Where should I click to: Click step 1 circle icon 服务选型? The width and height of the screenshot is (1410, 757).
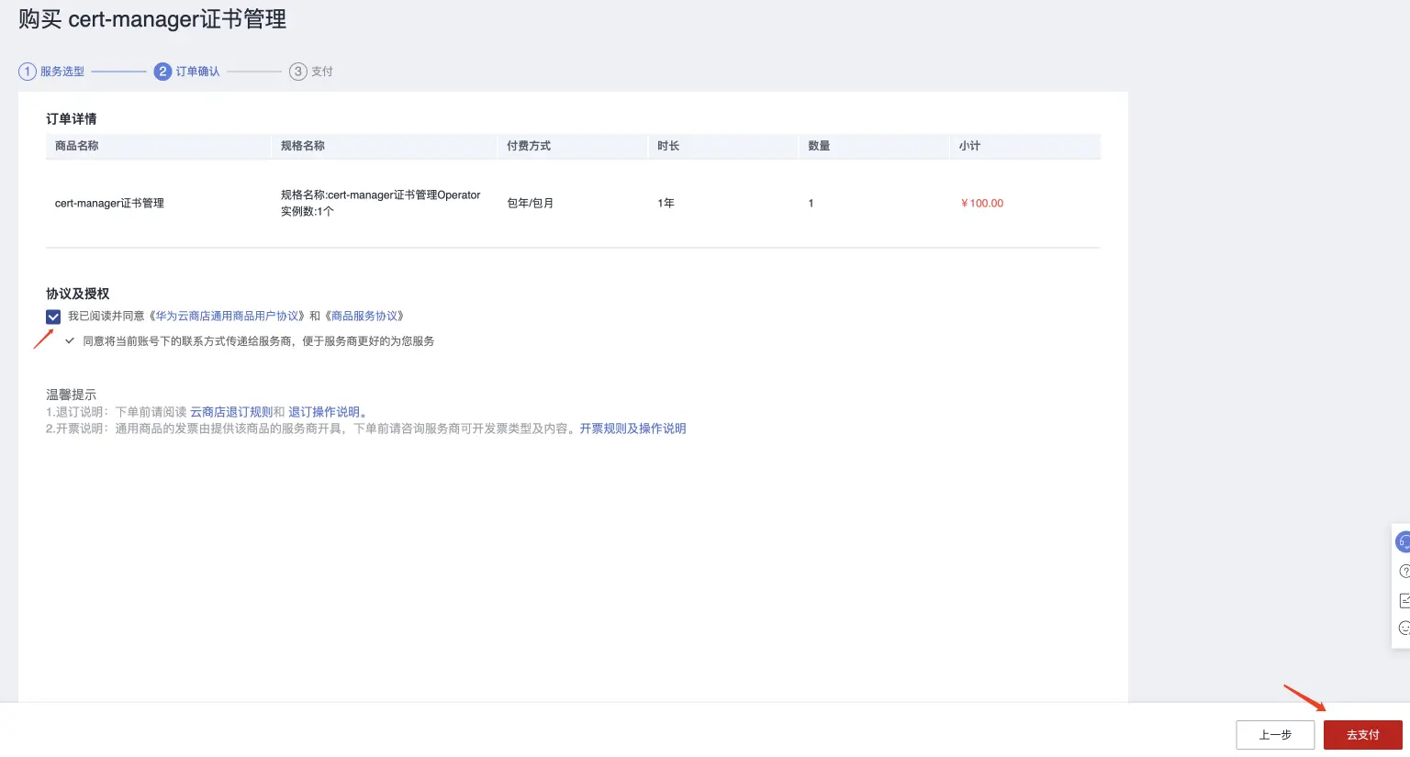pyautogui.click(x=28, y=72)
